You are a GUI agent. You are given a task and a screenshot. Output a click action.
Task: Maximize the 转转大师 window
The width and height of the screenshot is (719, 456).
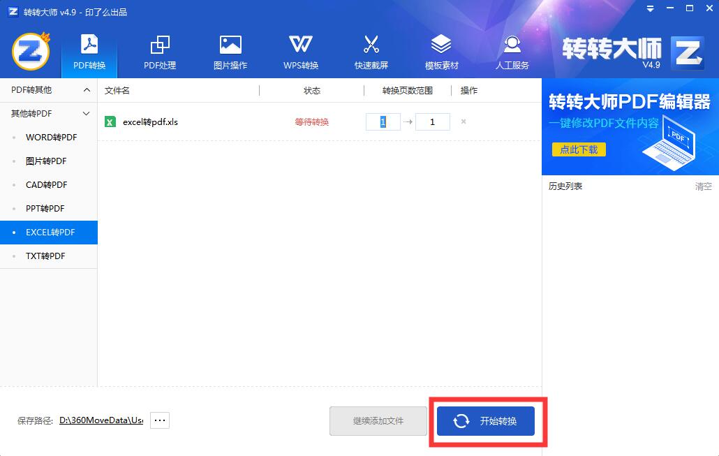tap(690, 8)
